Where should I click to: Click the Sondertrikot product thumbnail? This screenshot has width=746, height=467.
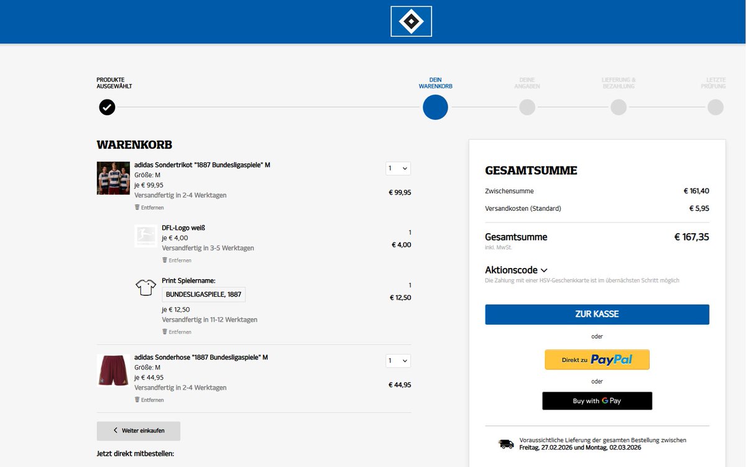point(113,178)
